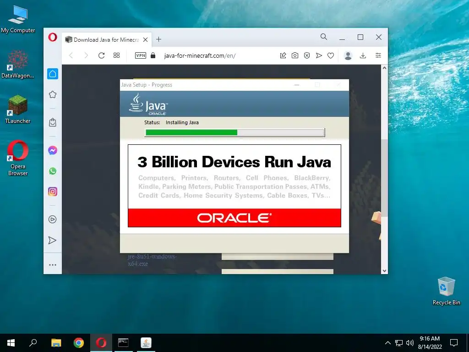
Task: Open Speed Dial start page grid
Action: click(117, 55)
